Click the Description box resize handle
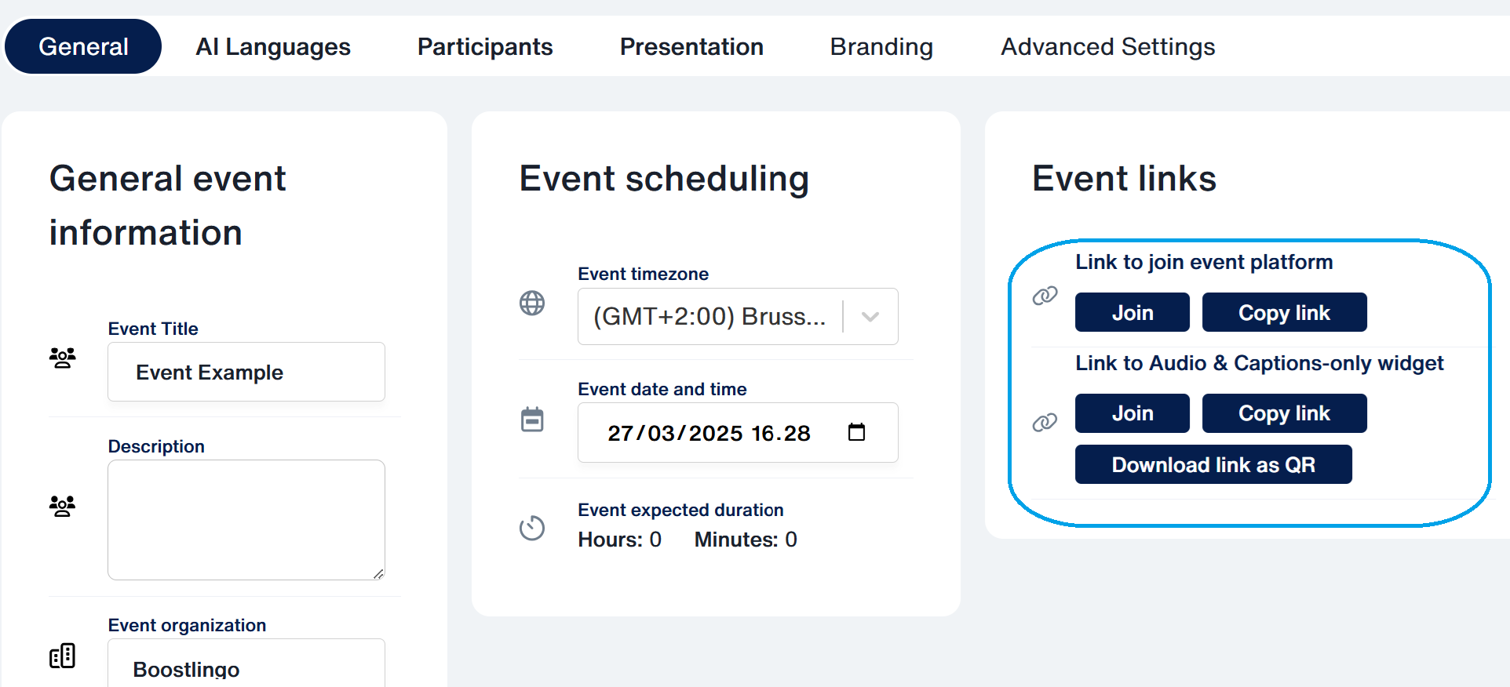Viewport: 1510px width, 687px height. [x=378, y=574]
